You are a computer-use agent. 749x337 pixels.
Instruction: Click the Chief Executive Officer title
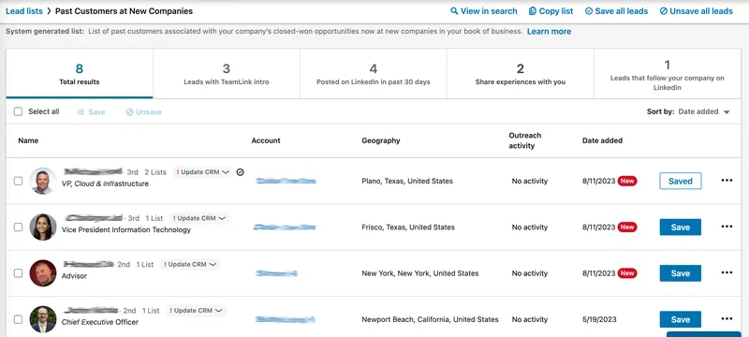tap(100, 322)
